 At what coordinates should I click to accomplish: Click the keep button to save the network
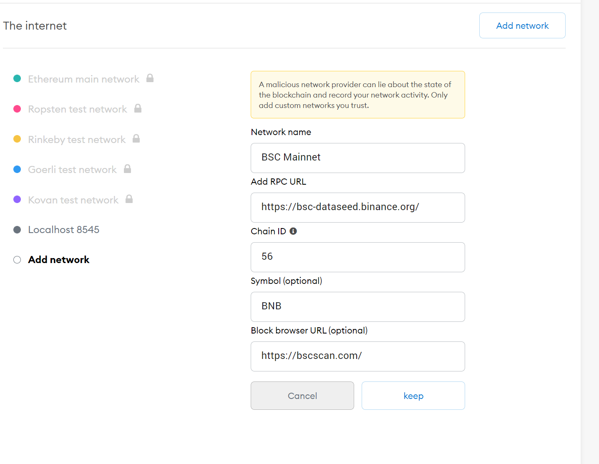[413, 396]
